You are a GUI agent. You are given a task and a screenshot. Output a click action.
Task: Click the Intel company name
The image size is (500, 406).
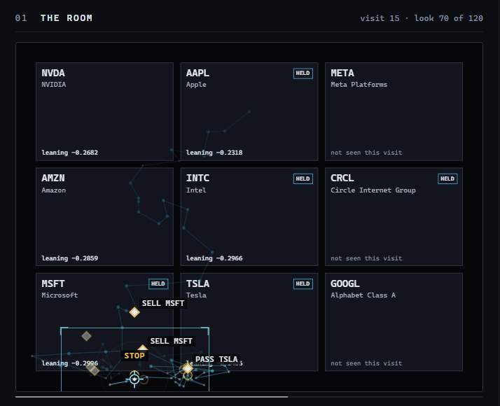pyautogui.click(x=196, y=190)
